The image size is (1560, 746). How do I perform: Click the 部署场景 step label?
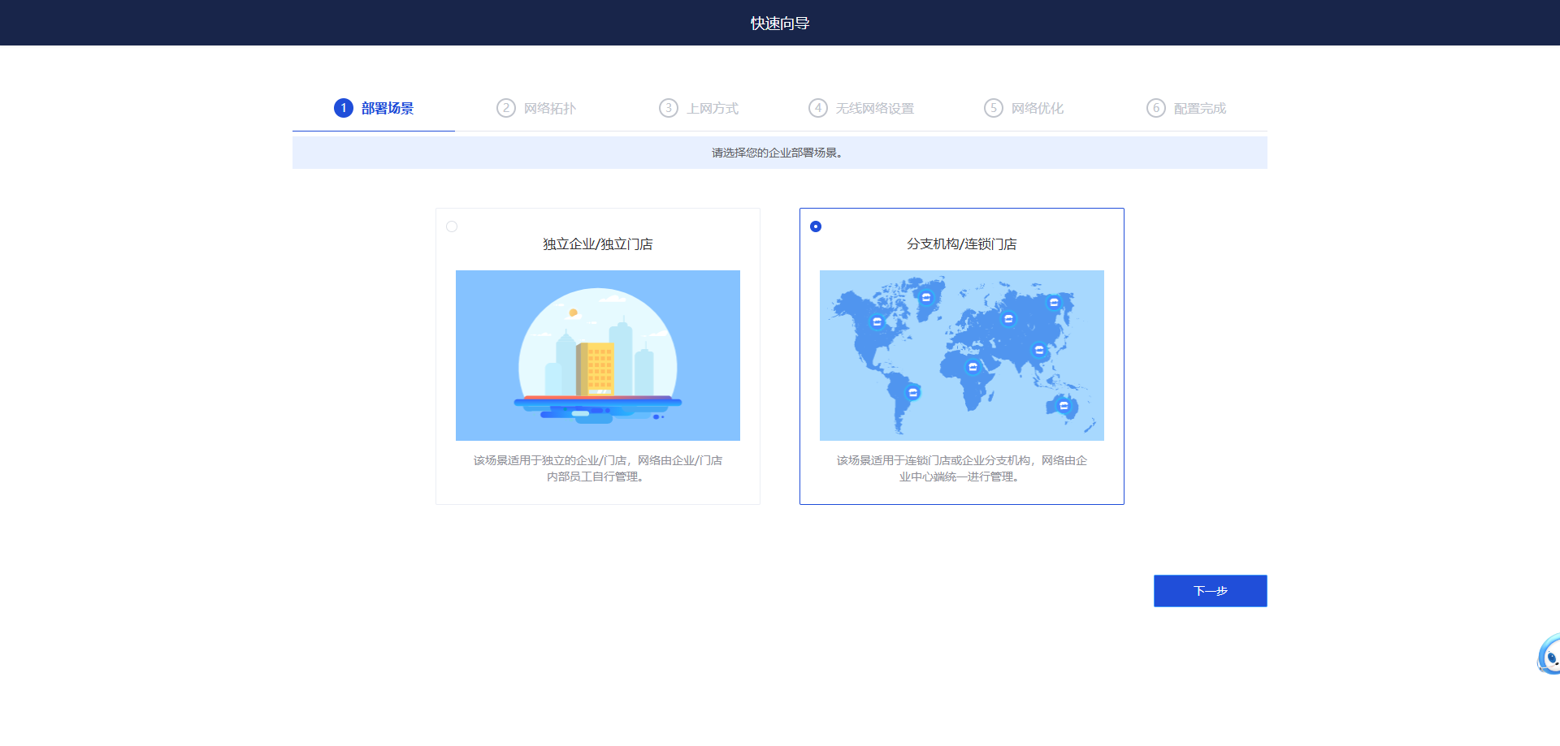tap(387, 109)
